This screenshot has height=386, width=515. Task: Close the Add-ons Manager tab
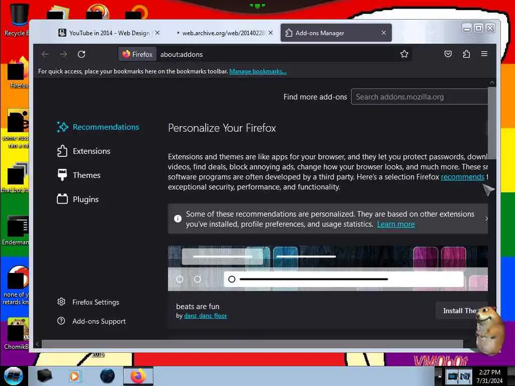[x=384, y=33]
